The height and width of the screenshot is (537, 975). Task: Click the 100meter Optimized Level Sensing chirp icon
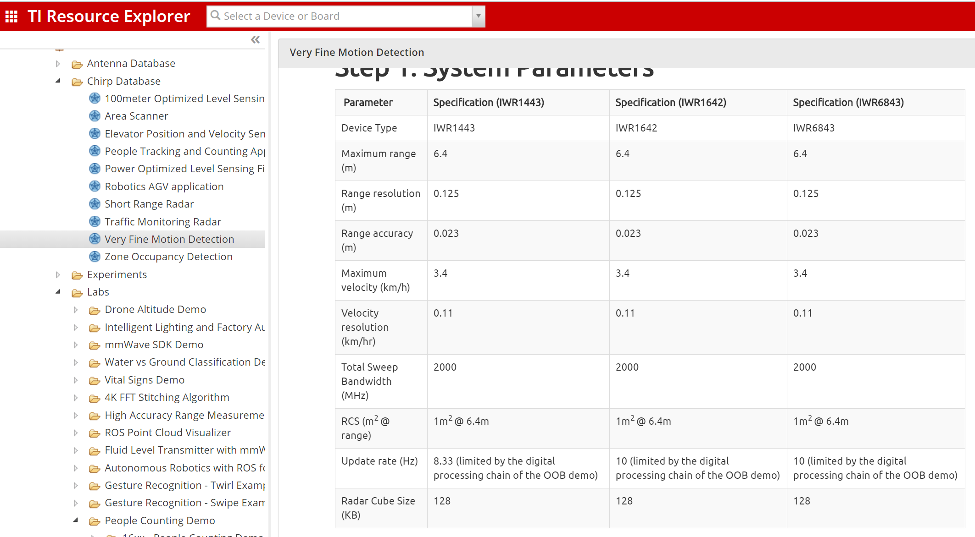pos(95,99)
